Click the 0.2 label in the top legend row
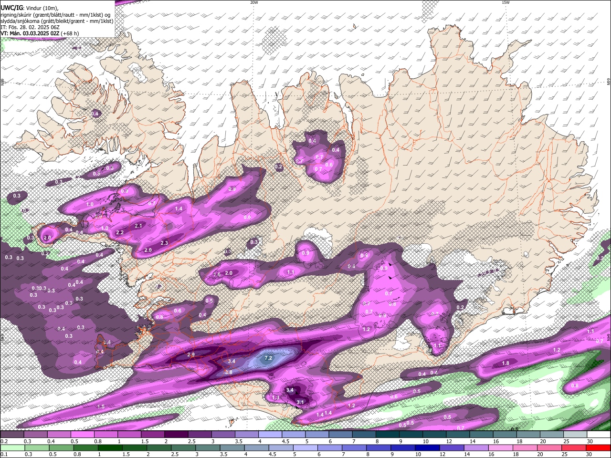Screen dimensions: 611x458 (4, 441)
